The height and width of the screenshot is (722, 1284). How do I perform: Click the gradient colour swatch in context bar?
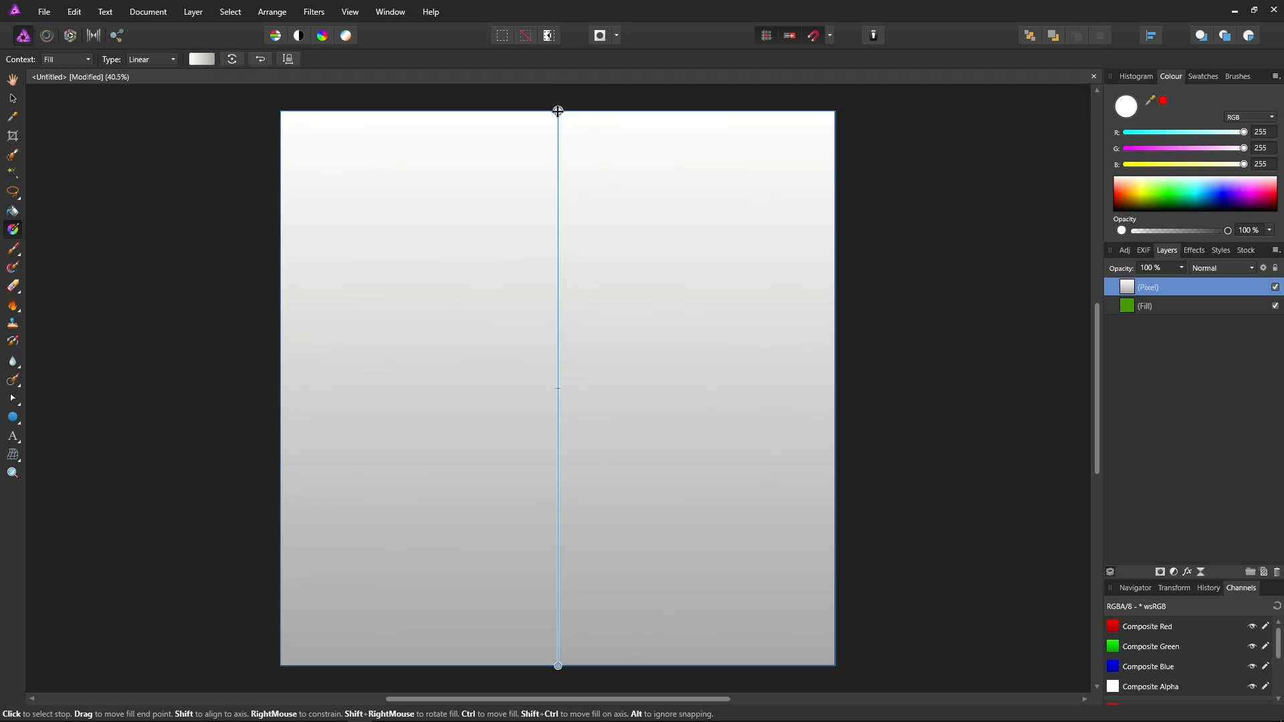click(201, 59)
